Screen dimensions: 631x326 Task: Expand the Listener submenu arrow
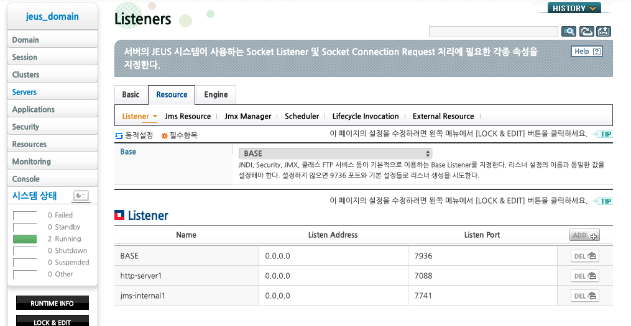point(155,116)
